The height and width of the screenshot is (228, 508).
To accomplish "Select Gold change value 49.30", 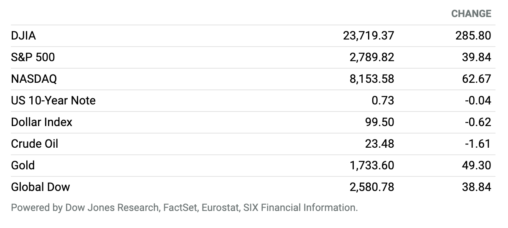I will (477, 166).
